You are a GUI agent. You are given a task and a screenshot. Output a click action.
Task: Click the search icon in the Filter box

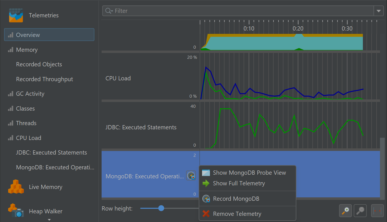pos(108,11)
